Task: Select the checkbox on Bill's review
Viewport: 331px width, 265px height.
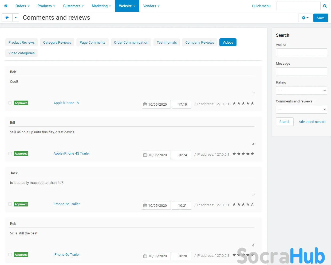Action: 10,154
